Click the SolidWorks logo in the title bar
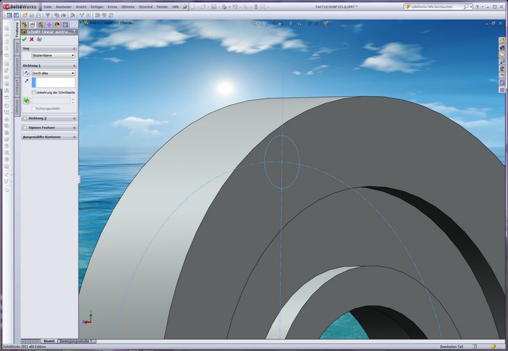Viewport: 508px width, 351px height. pyautogui.click(x=20, y=6)
